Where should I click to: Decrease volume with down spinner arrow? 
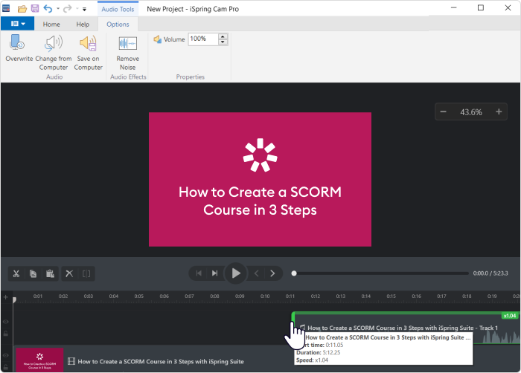click(x=223, y=42)
